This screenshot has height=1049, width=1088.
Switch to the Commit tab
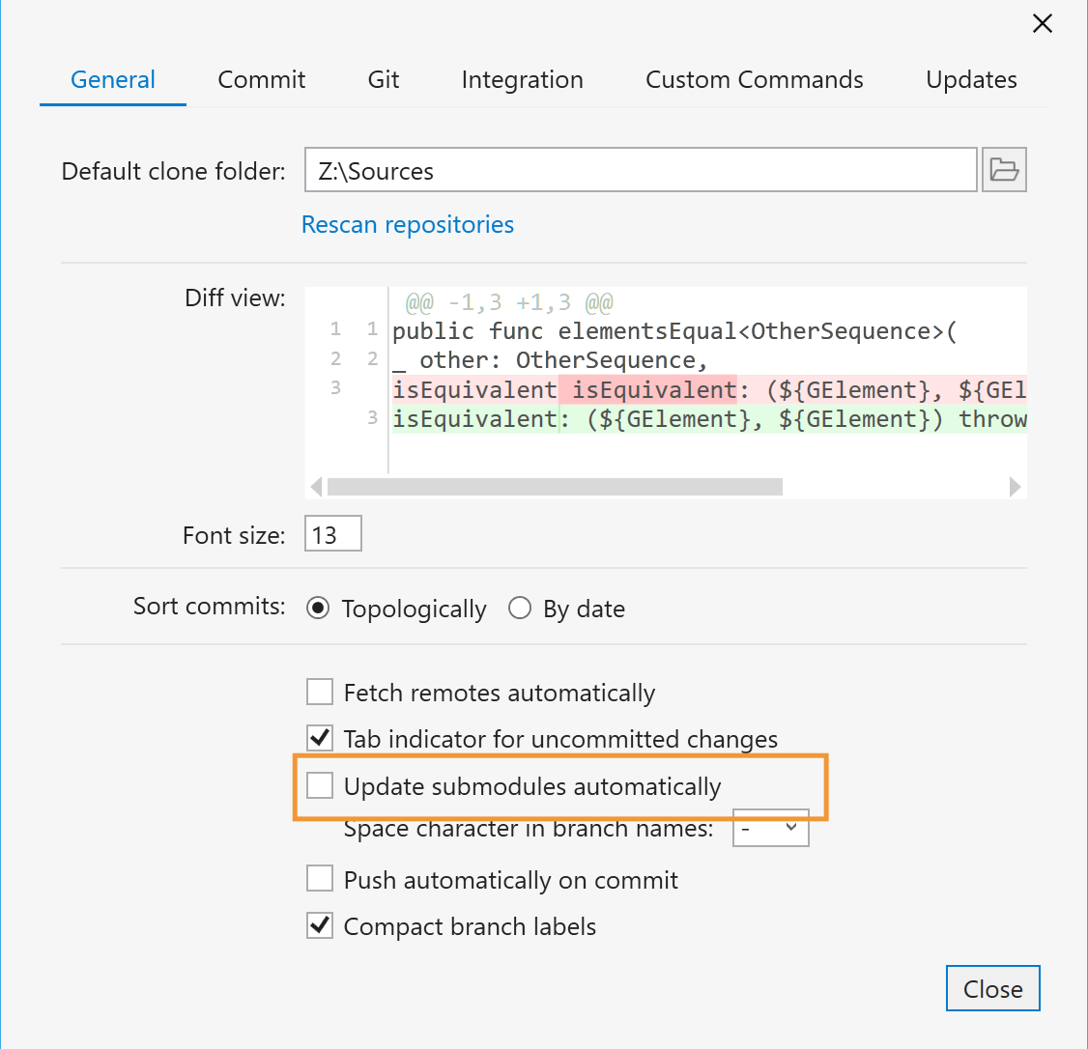pos(261,79)
